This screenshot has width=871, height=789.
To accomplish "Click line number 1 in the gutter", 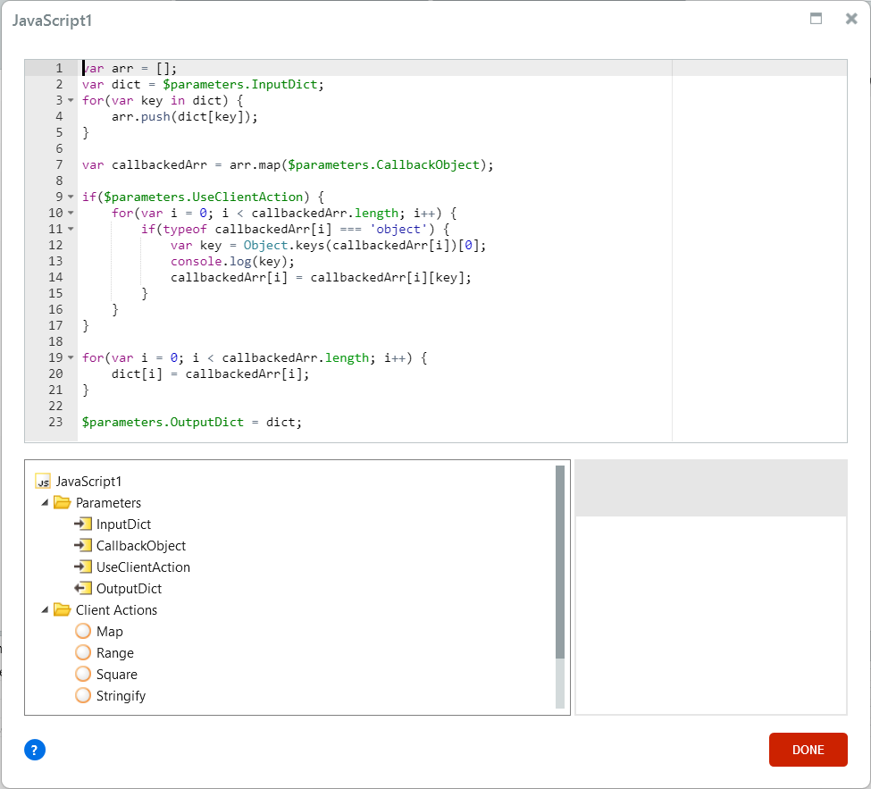I will click(x=59, y=68).
